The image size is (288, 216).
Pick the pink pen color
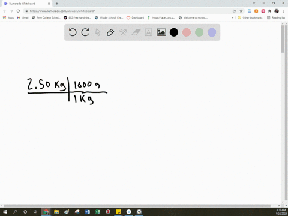click(187, 32)
